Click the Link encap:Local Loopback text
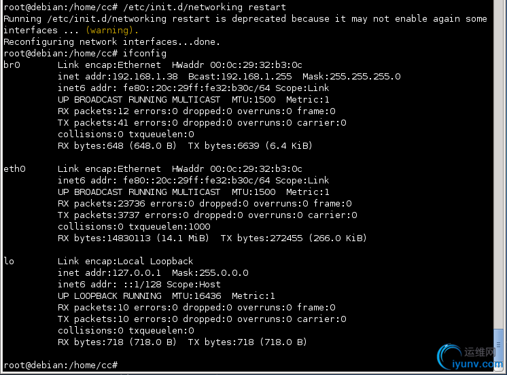The image size is (507, 375). click(125, 261)
